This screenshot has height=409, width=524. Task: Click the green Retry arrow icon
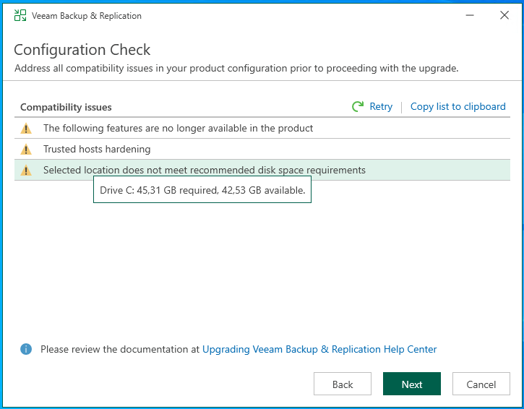pyautogui.click(x=358, y=107)
